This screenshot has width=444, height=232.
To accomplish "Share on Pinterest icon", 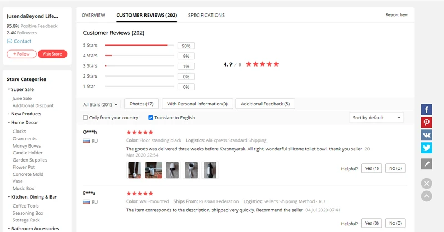I will pos(426,123).
